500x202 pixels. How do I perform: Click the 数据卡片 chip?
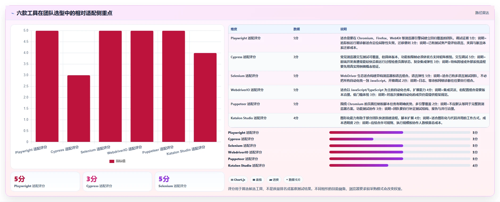(x=293, y=180)
